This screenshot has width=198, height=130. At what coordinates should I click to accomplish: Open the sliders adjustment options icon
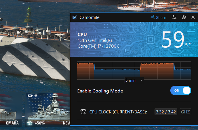174,17
